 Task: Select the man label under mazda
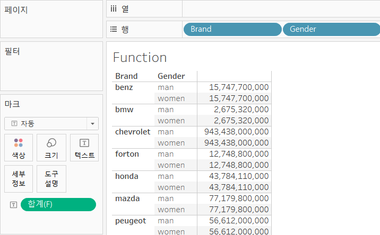pyautogui.click(x=166, y=198)
